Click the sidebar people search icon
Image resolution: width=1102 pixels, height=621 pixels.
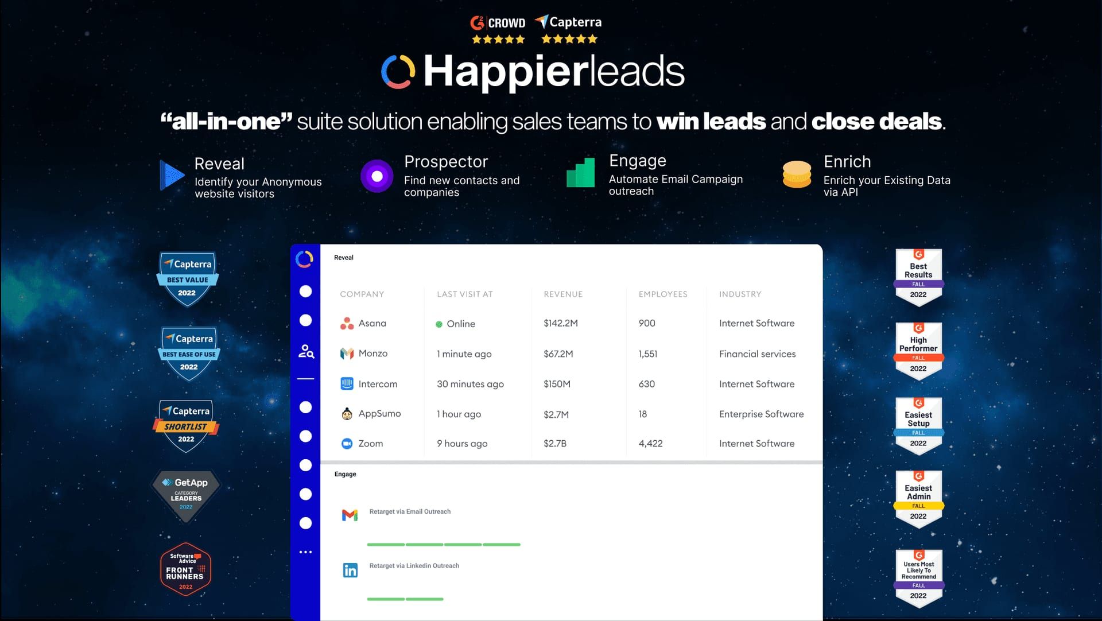[306, 351]
